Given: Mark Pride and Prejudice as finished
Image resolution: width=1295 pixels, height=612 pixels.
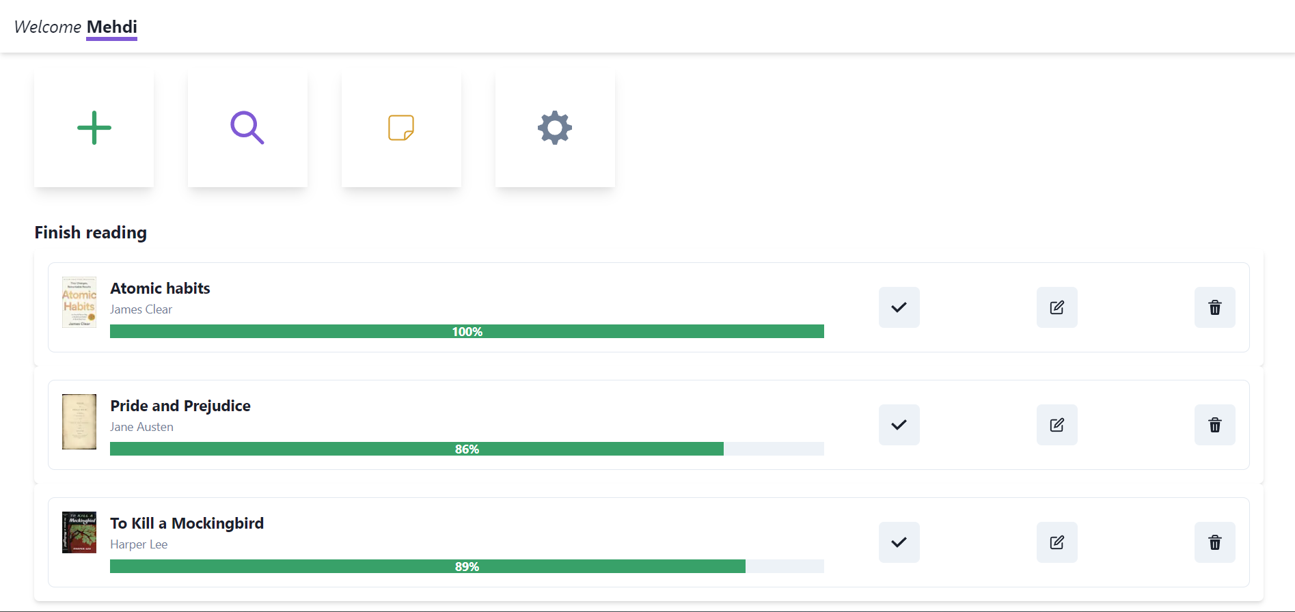Looking at the screenshot, I should click(x=899, y=425).
